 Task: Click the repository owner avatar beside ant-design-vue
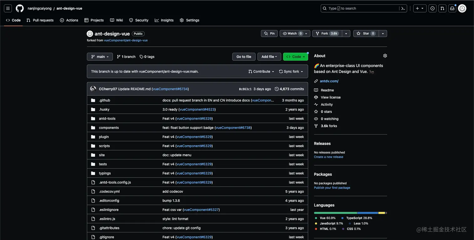[90, 34]
